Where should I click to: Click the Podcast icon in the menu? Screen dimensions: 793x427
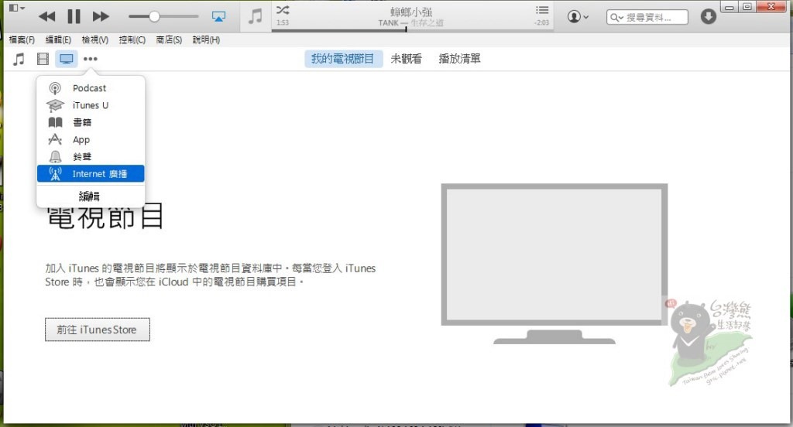tap(55, 88)
